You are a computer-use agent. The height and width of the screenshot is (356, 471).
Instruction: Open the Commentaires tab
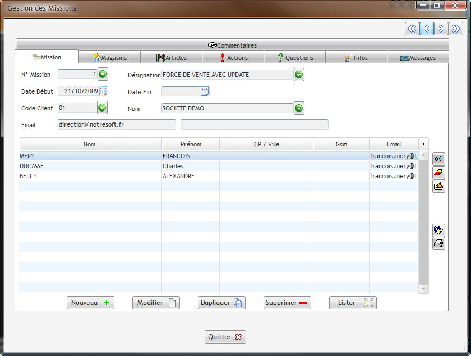pyautogui.click(x=232, y=45)
